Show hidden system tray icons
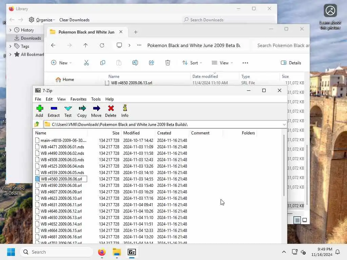Screen dimensions: 347x260 click(x=284, y=252)
